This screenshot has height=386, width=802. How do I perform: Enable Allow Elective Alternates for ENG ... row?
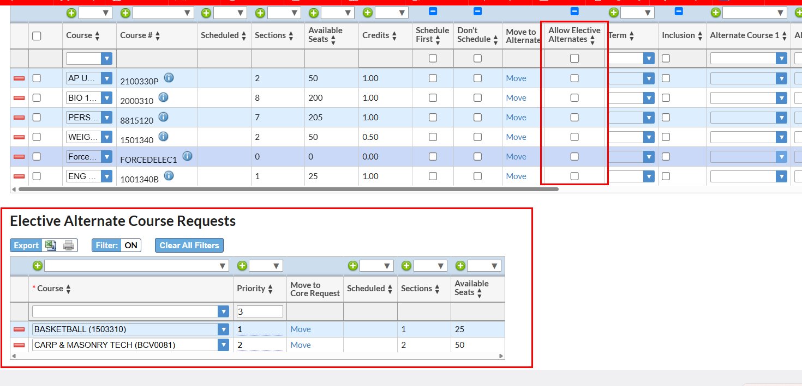[574, 176]
